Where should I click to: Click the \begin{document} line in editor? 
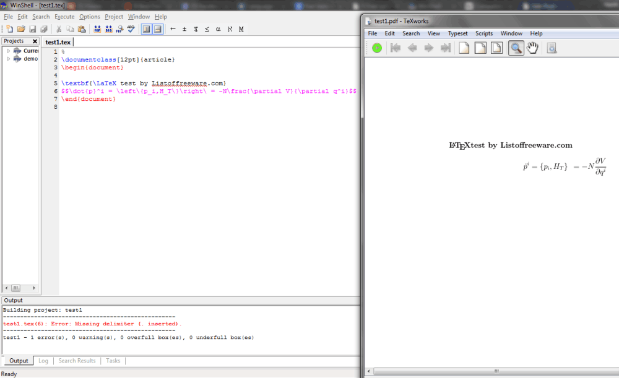pos(92,67)
